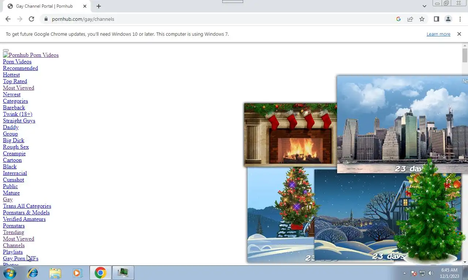The image size is (468, 280).
Task: Open the Group category link
Action: pyautogui.click(x=10, y=134)
